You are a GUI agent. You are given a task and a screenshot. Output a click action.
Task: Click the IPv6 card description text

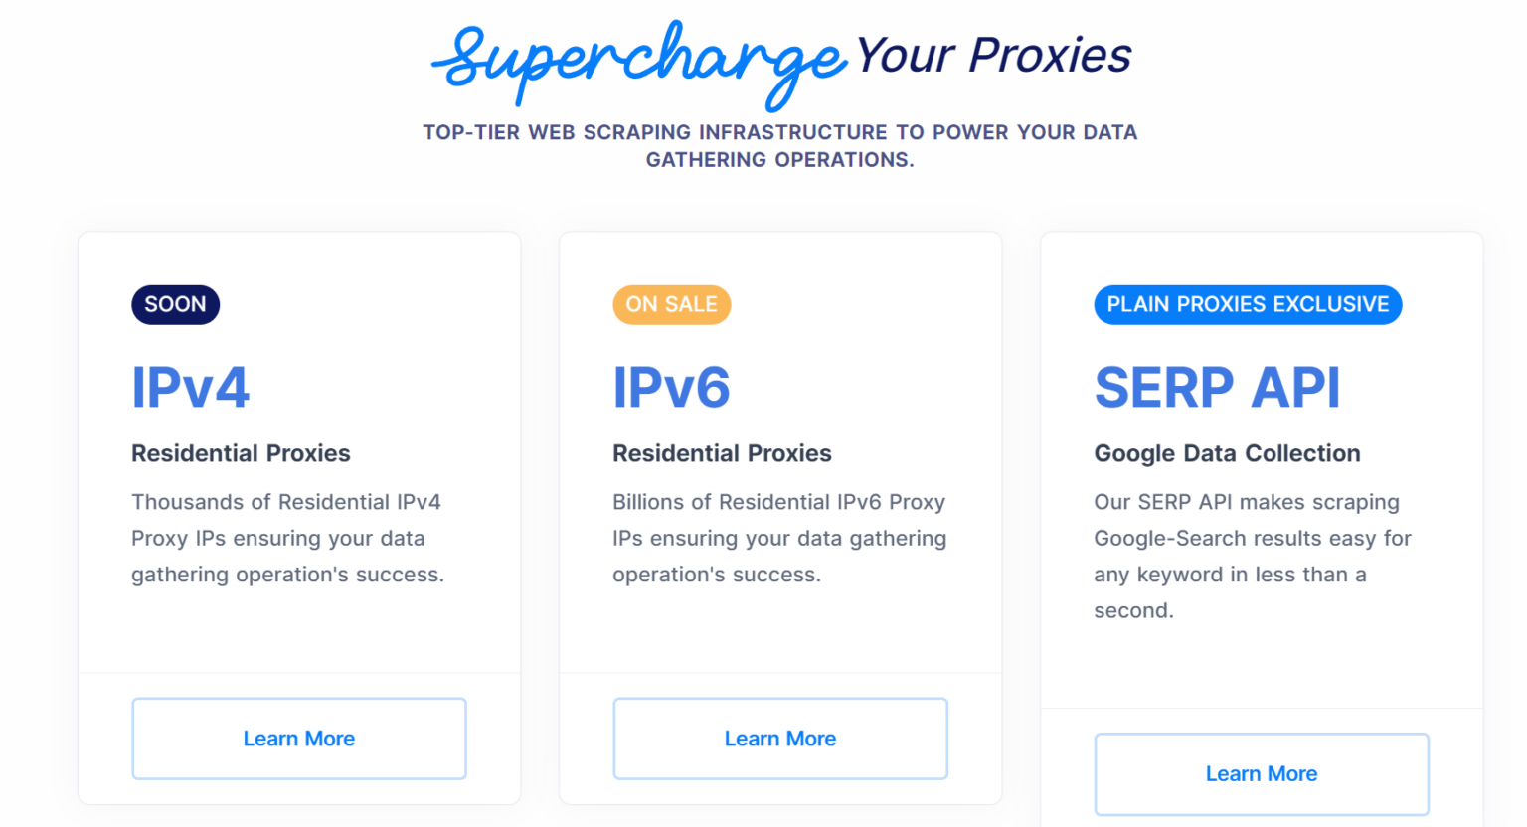tap(778, 538)
